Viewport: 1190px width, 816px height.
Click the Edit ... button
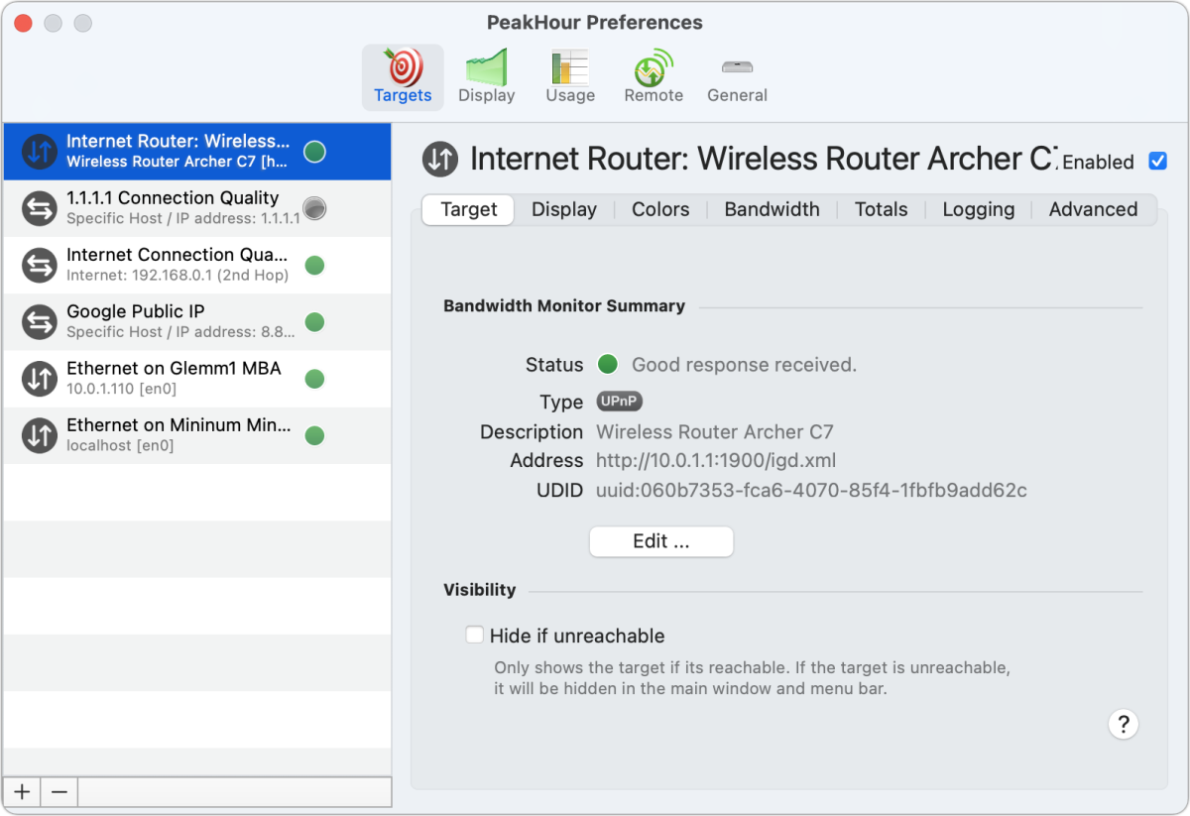660,542
